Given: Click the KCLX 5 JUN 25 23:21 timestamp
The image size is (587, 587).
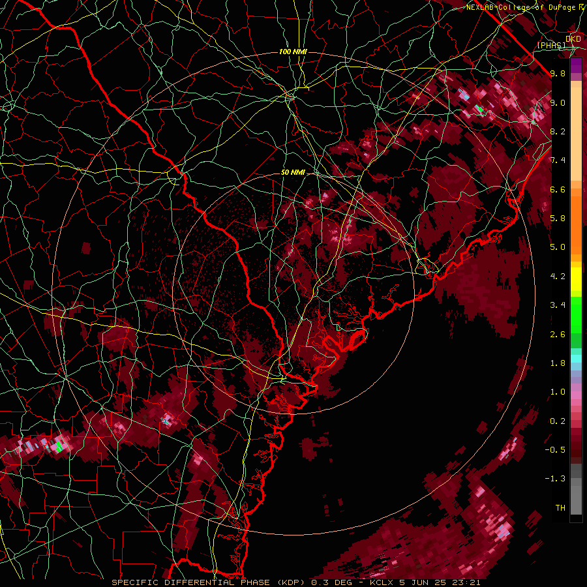Looking at the screenshot, I should 425,582.
